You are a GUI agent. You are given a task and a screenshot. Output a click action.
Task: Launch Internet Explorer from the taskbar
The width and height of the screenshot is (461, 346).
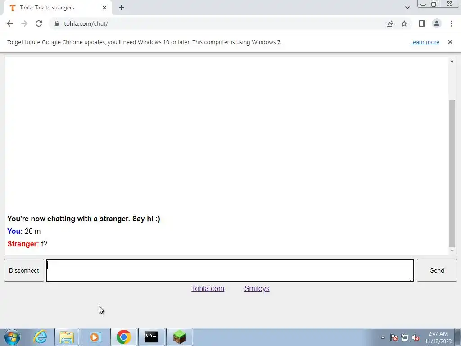point(40,337)
